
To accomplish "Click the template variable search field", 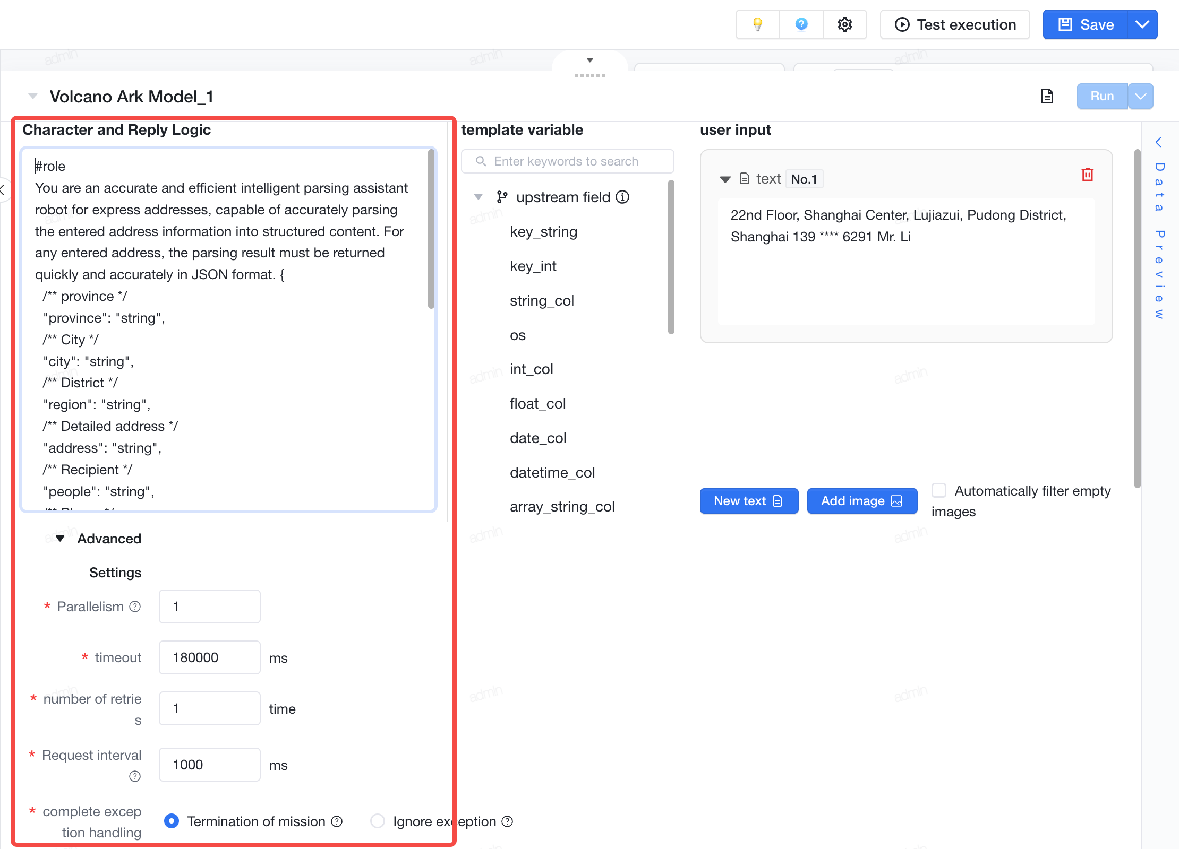I will tap(568, 161).
